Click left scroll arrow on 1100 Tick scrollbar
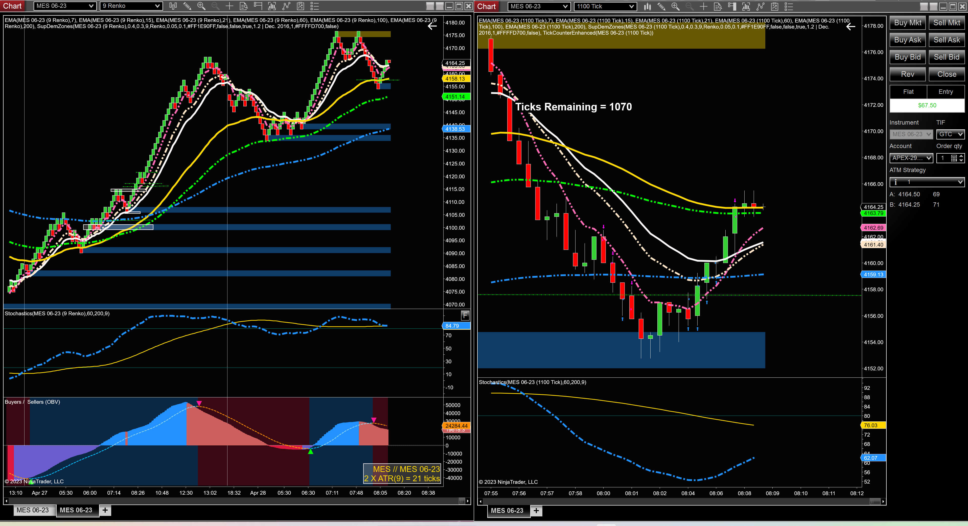The image size is (968, 526). [481, 501]
